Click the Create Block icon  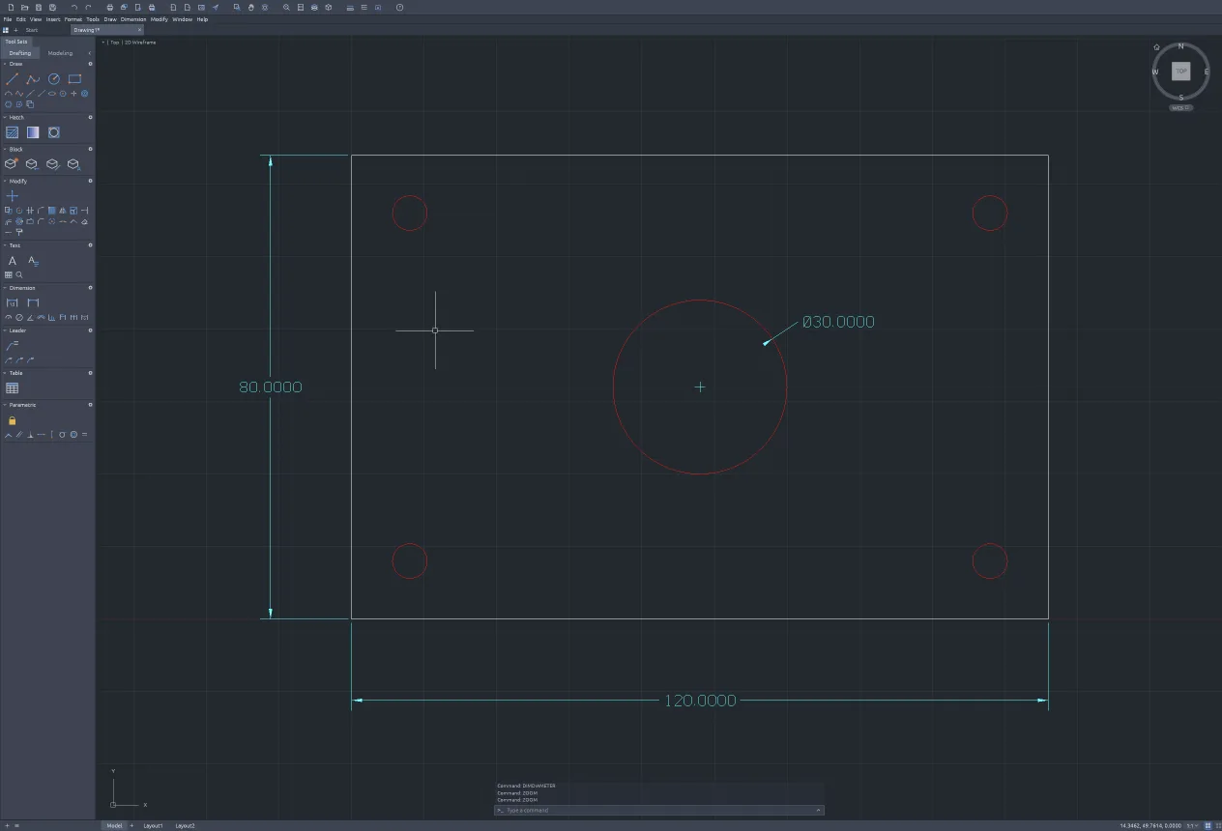click(x=12, y=163)
